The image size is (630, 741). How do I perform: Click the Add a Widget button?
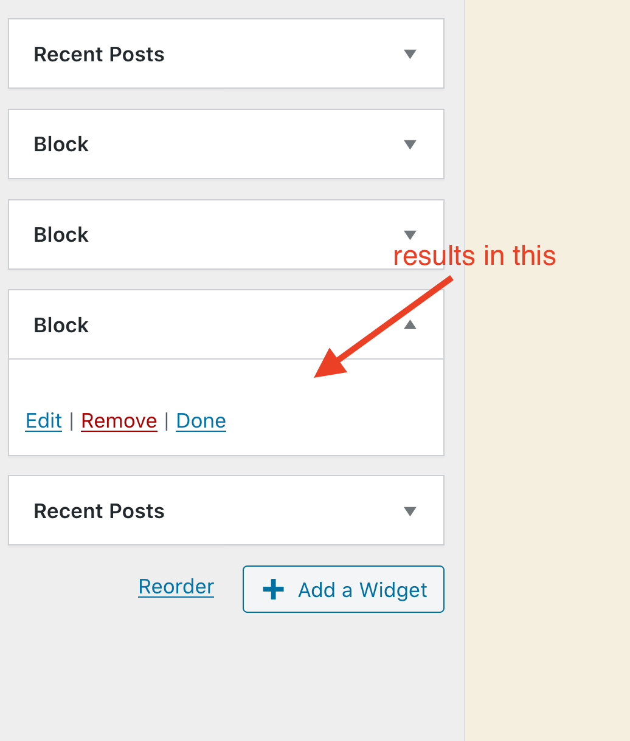[344, 589]
